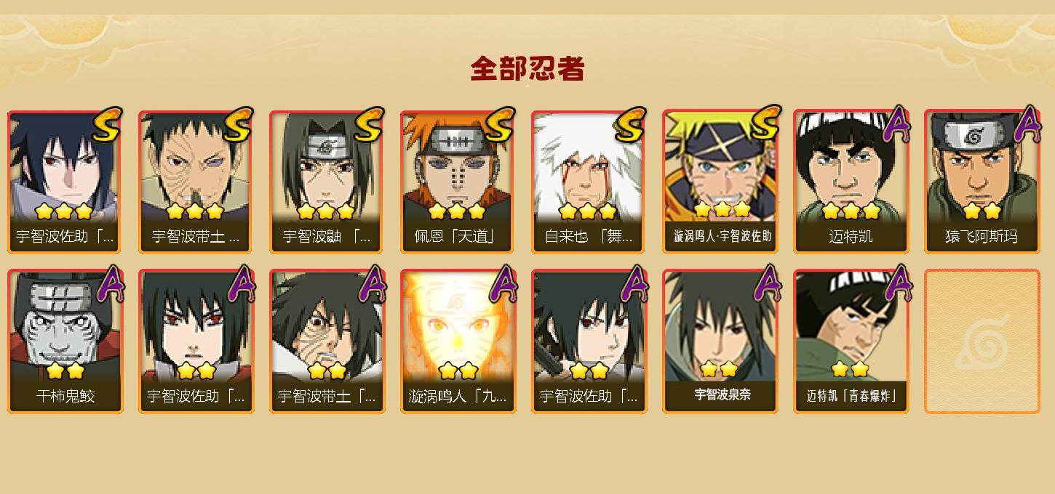The image size is (1055, 494).
Task: Choose the 猿飞阿斯玛 ninja card
Action: point(982,182)
